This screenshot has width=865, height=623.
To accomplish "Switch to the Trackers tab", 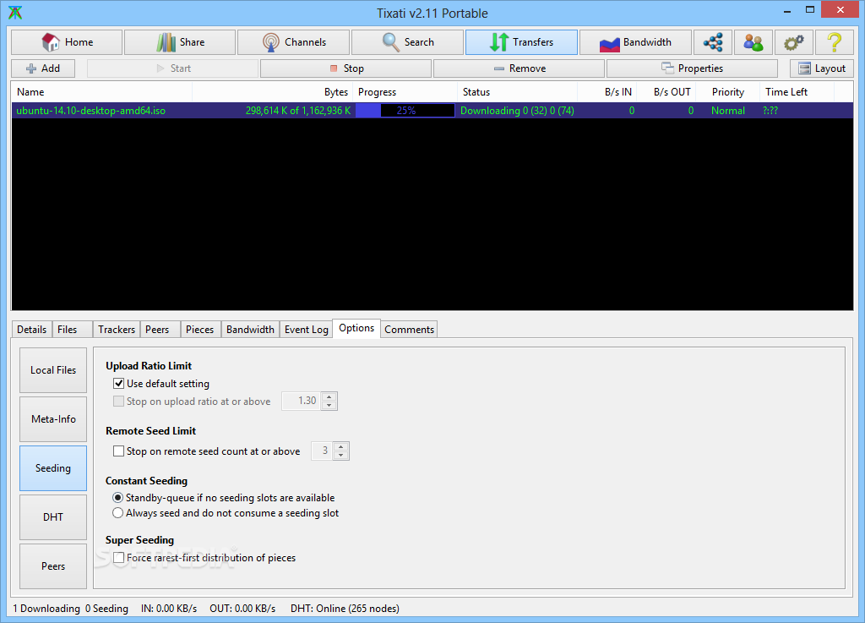I will [117, 330].
